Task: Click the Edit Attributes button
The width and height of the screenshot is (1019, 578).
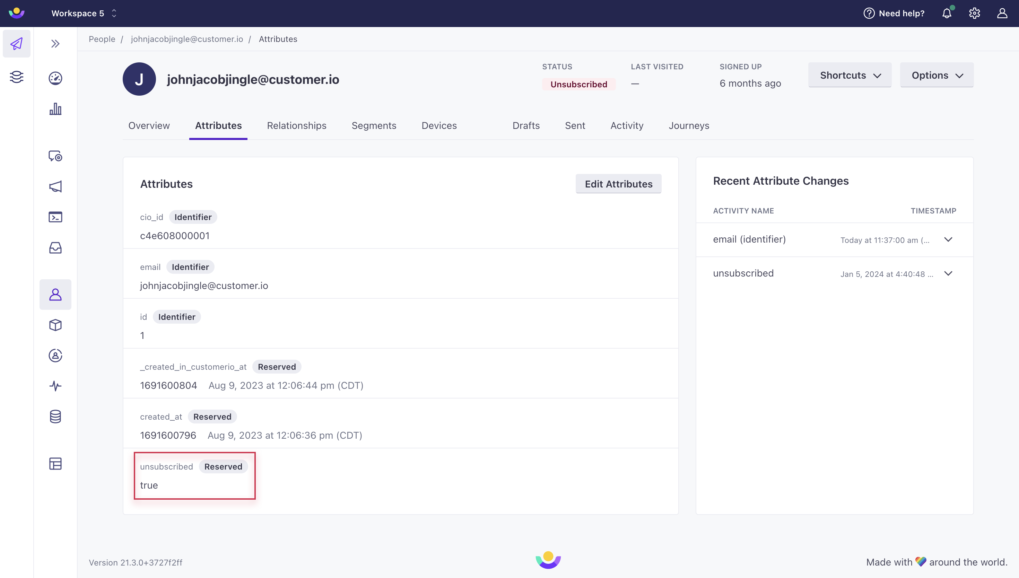Action: coord(618,184)
